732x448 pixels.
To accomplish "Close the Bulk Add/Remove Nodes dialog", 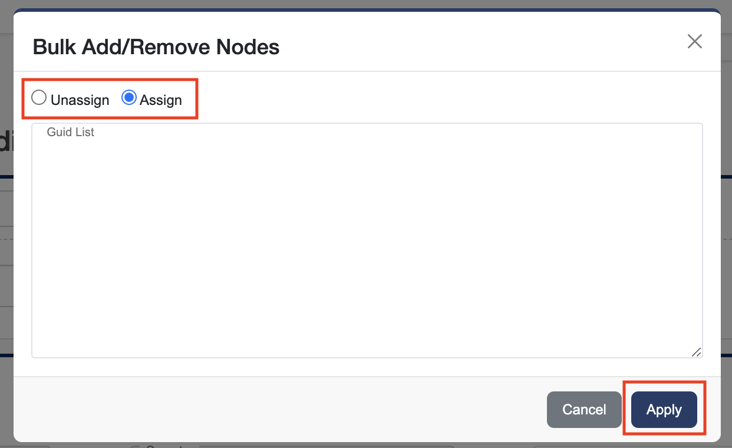I will [695, 41].
